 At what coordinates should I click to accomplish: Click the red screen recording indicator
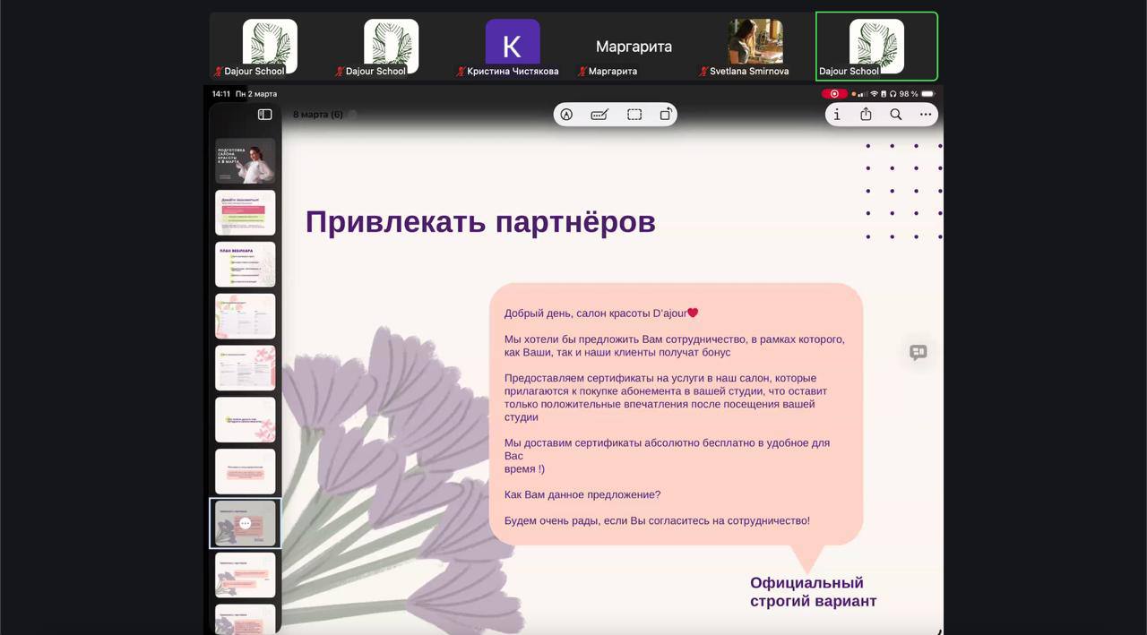[x=833, y=94]
